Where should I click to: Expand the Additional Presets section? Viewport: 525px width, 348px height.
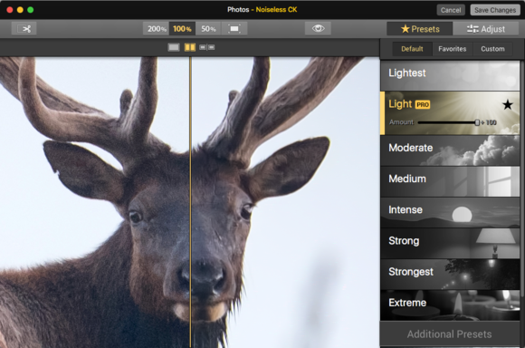449,333
